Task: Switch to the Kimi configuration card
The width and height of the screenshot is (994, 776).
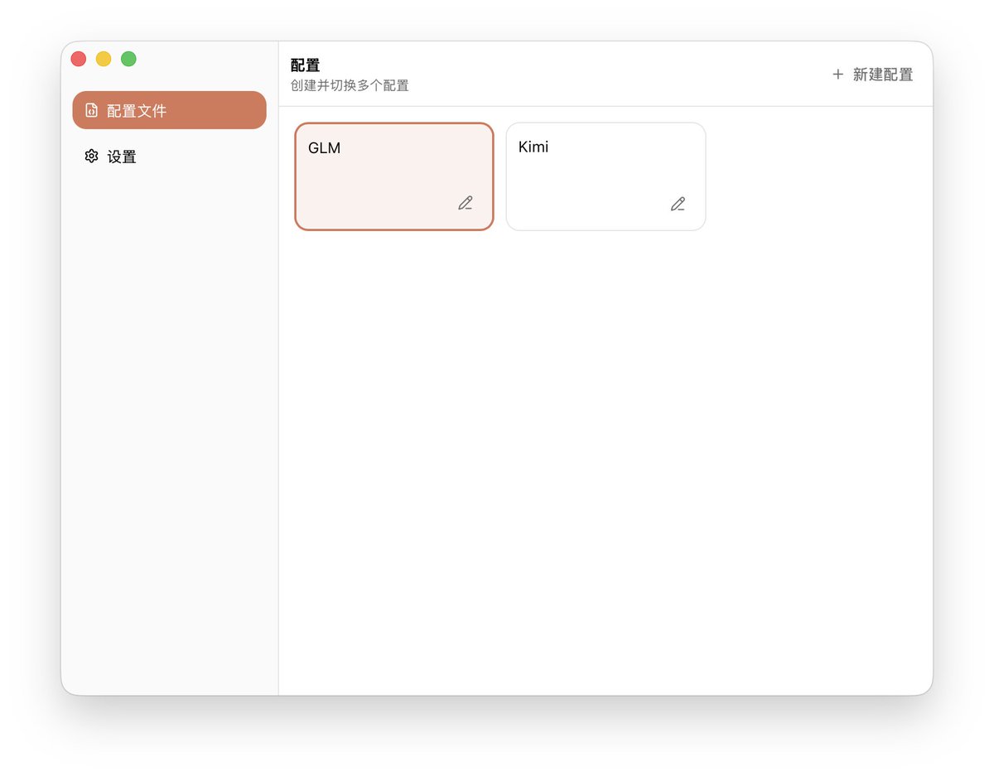Action: click(x=606, y=176)
